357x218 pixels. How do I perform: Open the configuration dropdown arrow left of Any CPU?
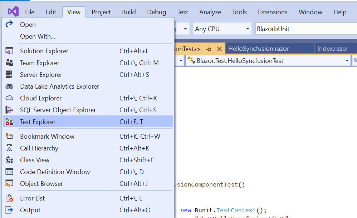[x=185, y=29]
